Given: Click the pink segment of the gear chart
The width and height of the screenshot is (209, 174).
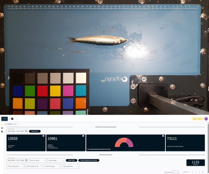Looking at the screenshot, I should pyautogui.click(x=129, y=143).
